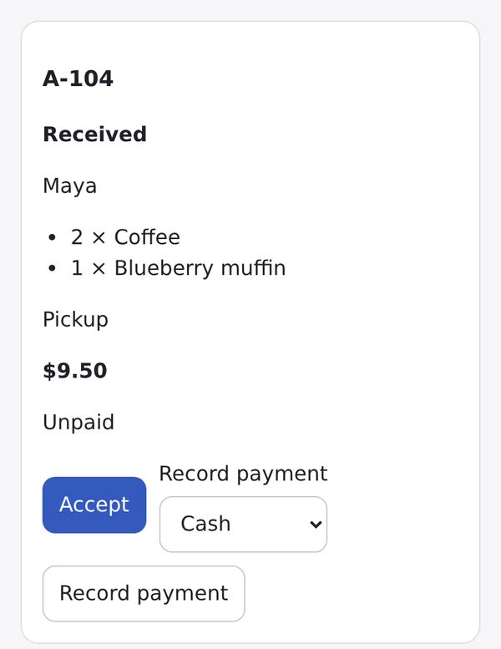Click the Pickup fulfillment label
Image resolution: width=501 pixels, height=649 pixels.
(75, 320)
